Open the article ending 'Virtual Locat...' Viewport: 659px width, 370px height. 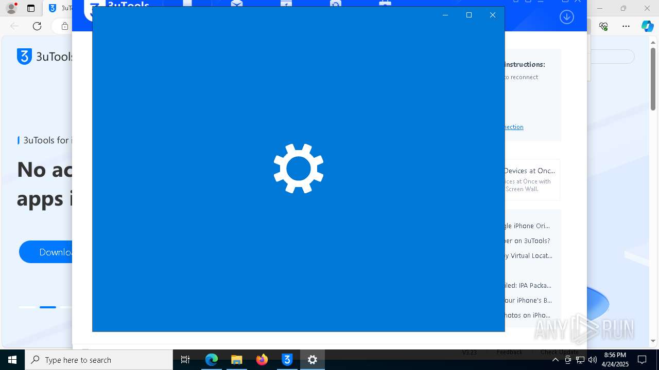coord(528,255)
